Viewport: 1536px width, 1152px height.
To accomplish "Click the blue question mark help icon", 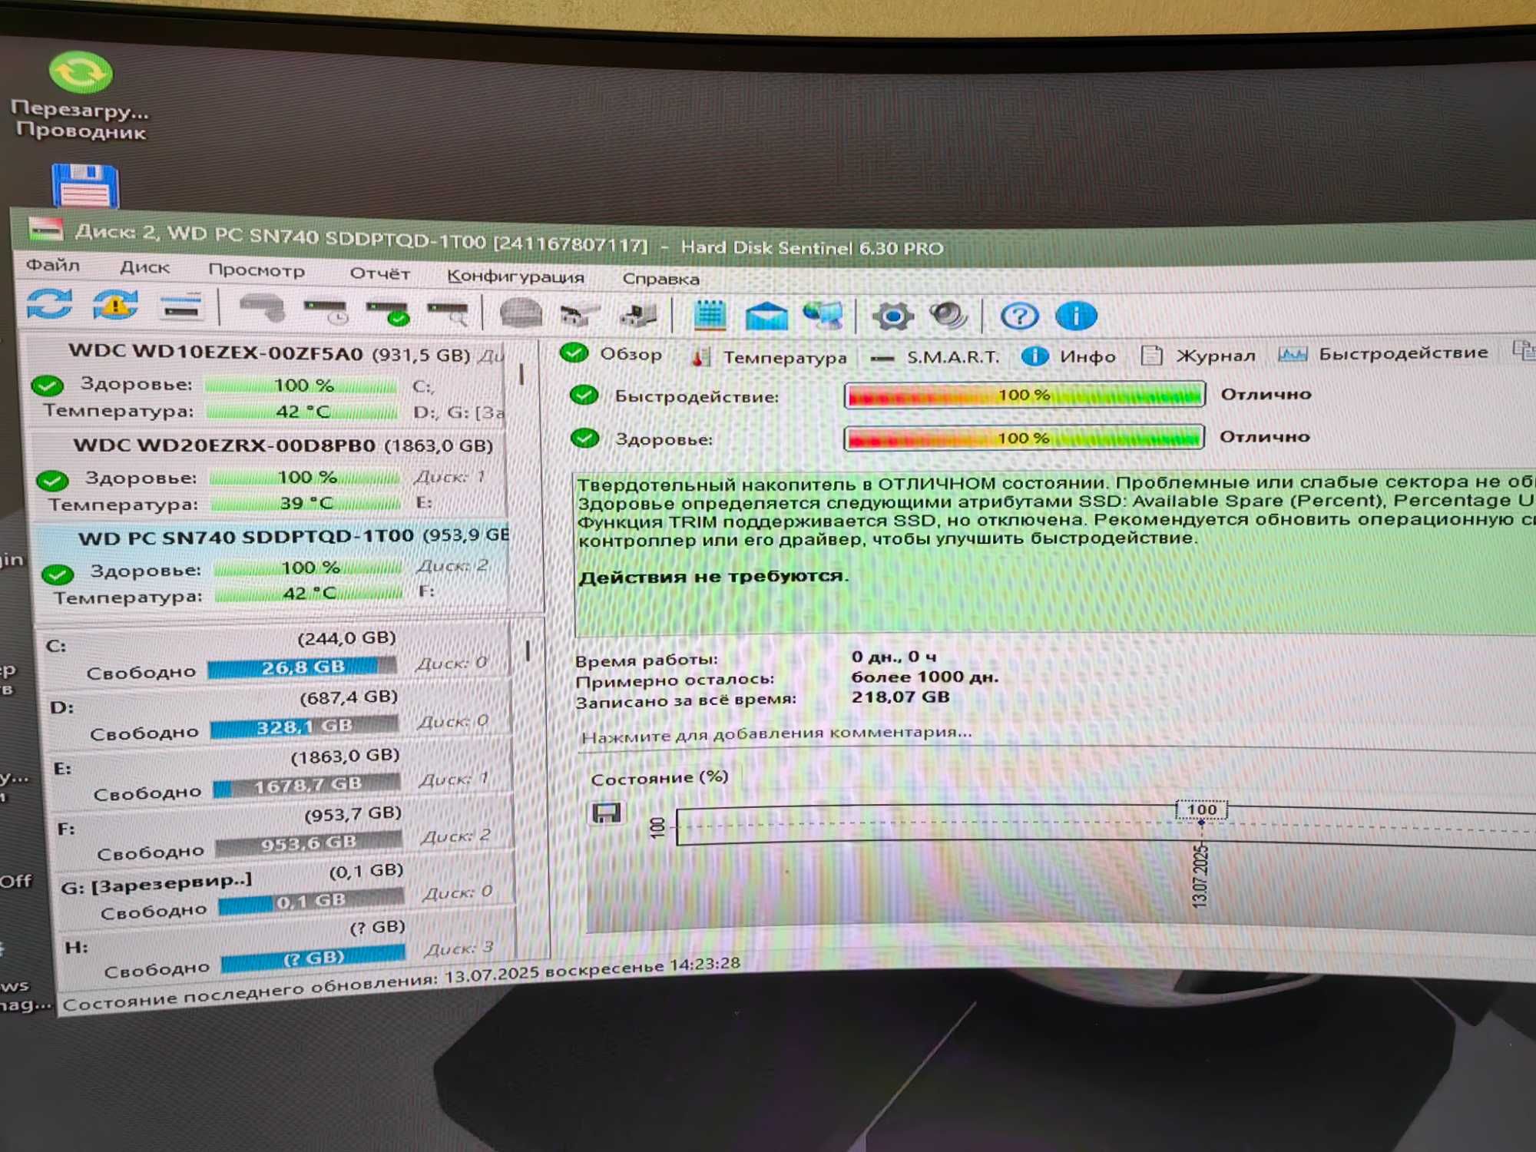I will tap(1019, 316).
